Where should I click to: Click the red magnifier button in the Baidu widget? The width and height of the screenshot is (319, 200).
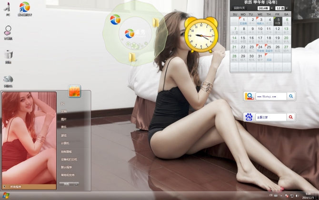pos(291,117)
